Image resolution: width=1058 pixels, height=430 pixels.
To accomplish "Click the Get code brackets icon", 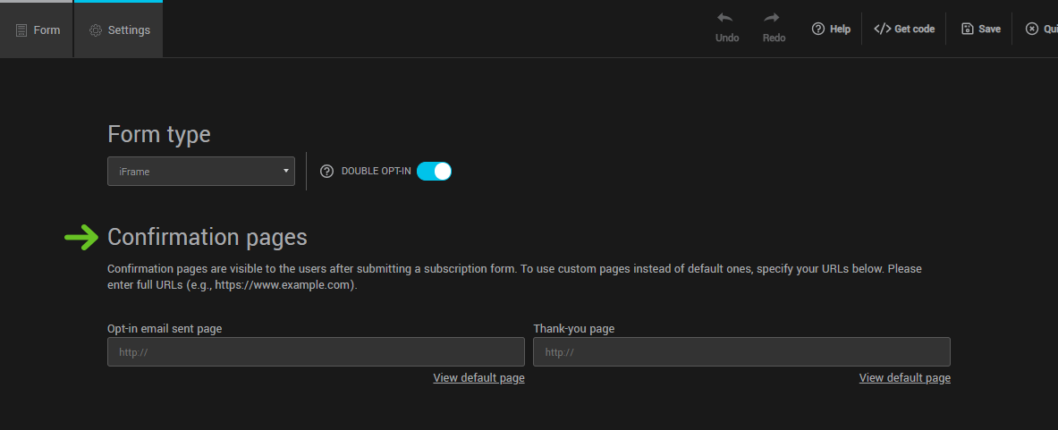I will (882, 29).
